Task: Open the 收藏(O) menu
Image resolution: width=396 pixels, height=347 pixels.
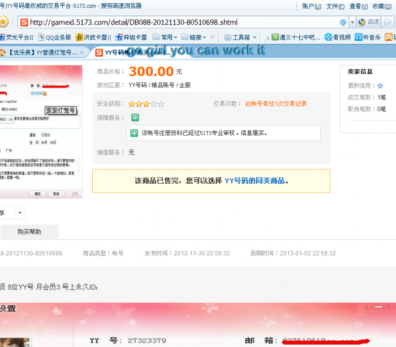Action: coord(382,6)
